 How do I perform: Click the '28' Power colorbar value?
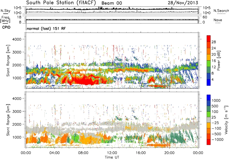[214, 42]
